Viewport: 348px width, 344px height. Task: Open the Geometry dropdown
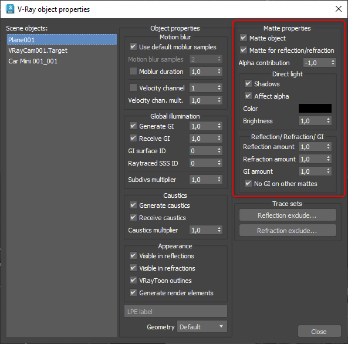tap(202, 326)
